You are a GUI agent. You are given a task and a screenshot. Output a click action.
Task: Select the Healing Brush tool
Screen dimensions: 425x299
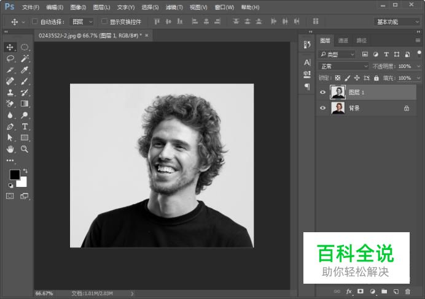10,81
